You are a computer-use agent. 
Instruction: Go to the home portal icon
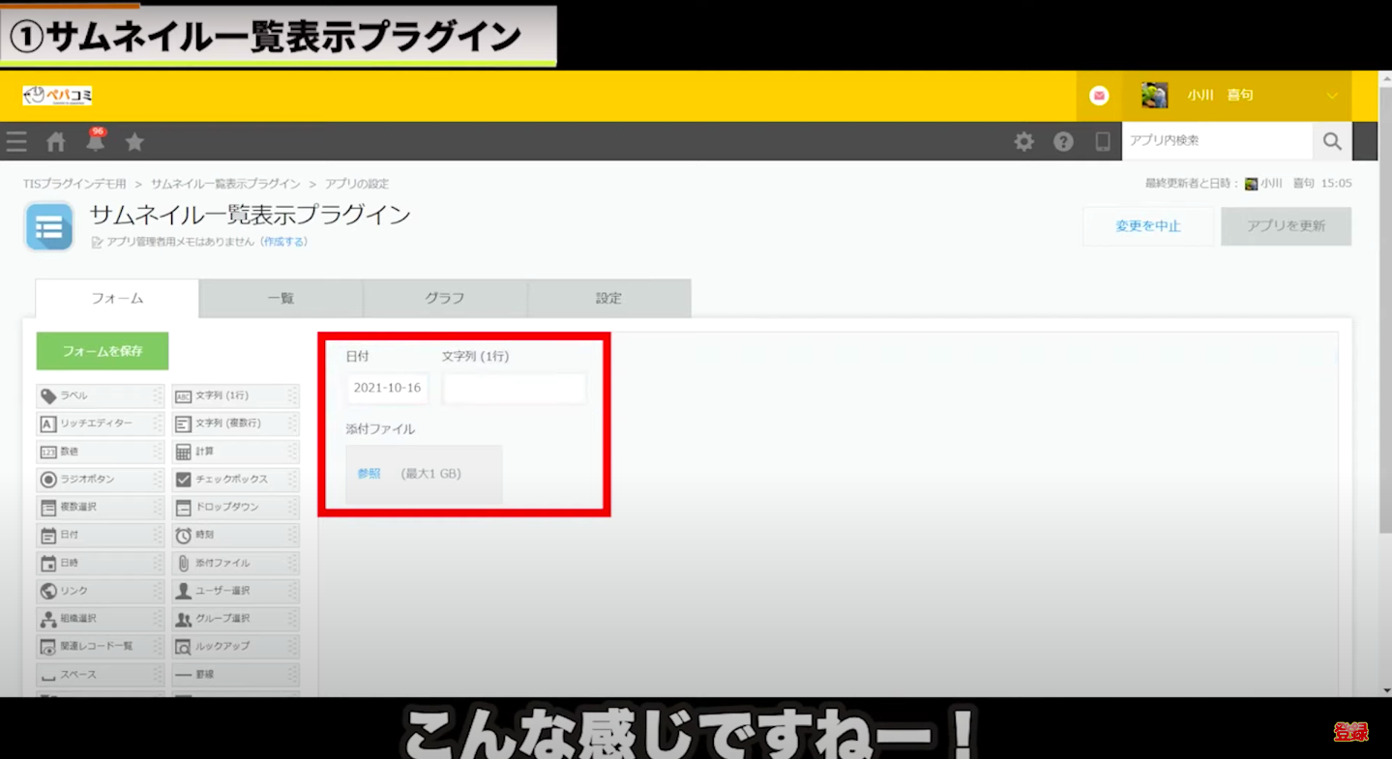(56, 142)
